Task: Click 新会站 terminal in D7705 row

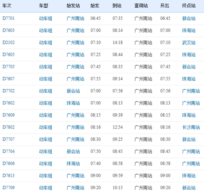Action: click(x=189, y=67)
